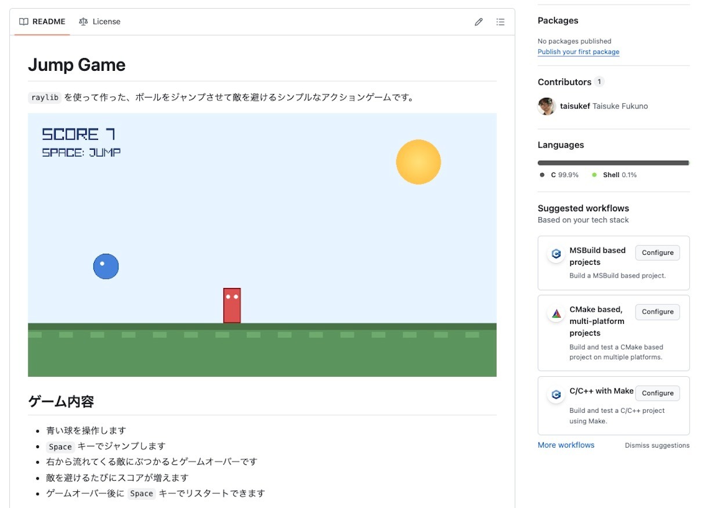This screenshot has height=508, width=708.
Task: Open the README outline list icon
Action: [500, 22]
